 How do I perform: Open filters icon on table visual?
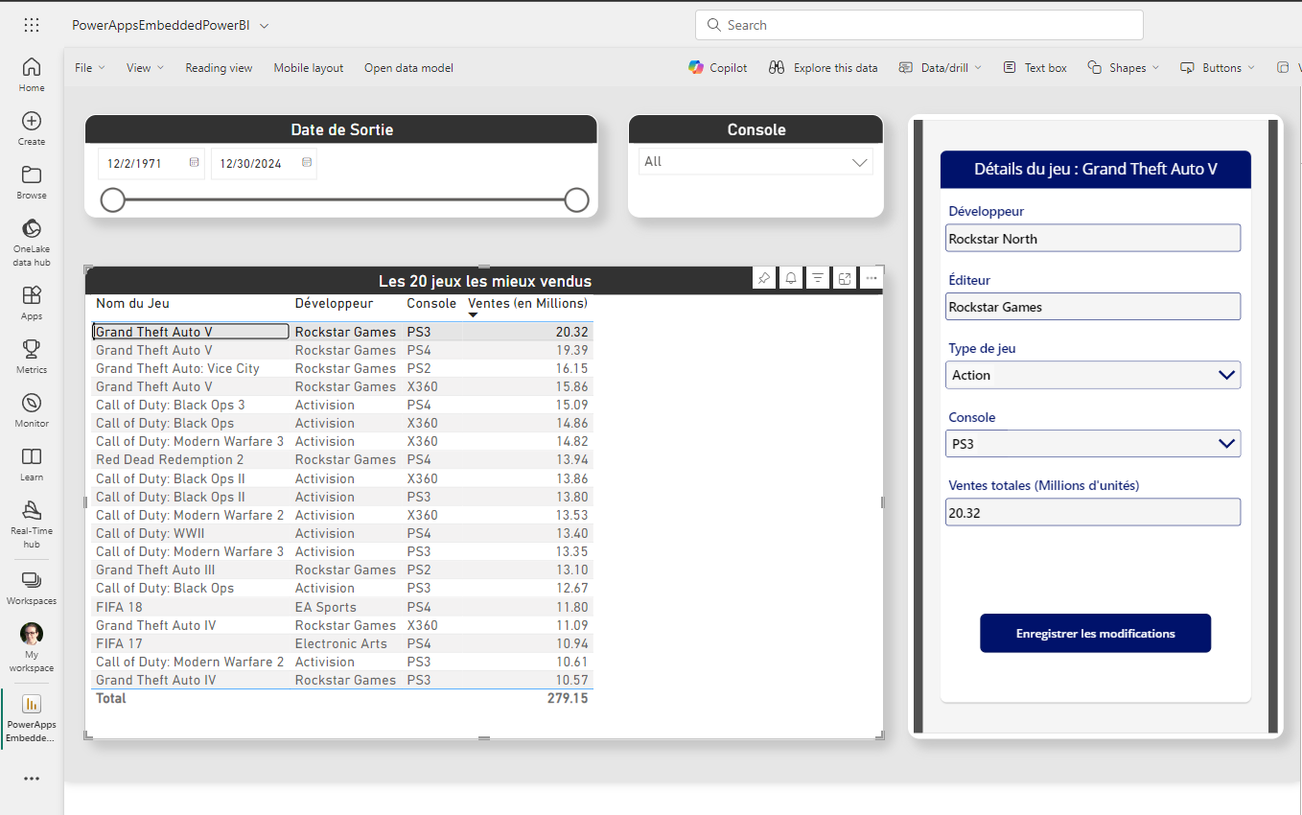click(818, 278)
